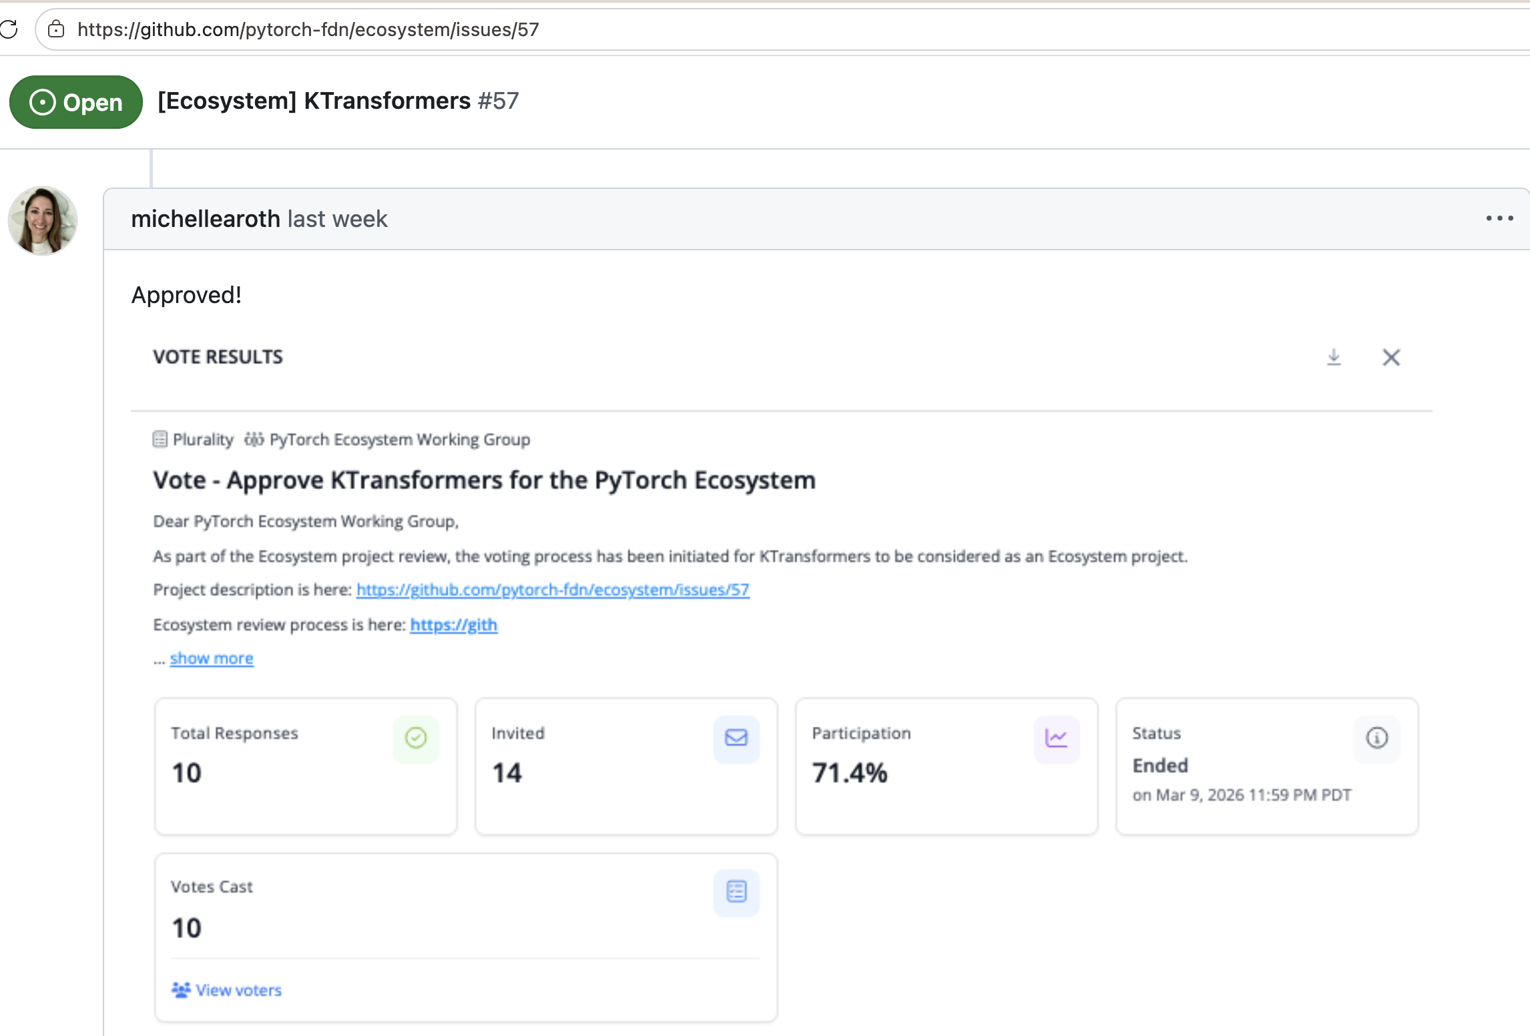Expand description with 'show more'
The width and height of the screenshot is (1530, 1036).
pyautogui.click(x=212, y=658)
